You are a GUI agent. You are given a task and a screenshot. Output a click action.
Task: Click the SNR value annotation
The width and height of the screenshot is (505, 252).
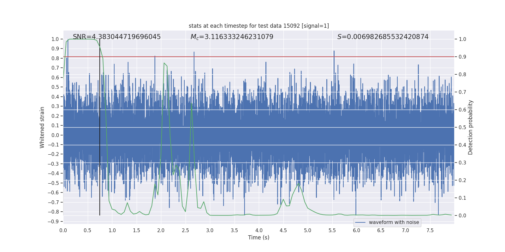pos(117,37)
